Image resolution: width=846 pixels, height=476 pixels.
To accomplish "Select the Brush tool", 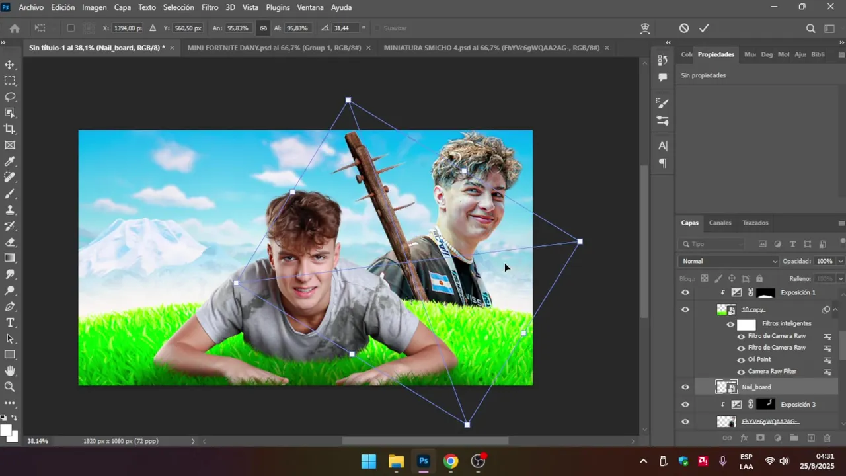I will pyautogui.click(x=10, y=194).
